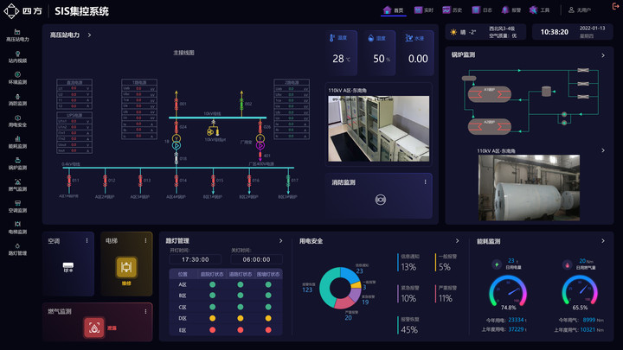Click the 无用户 user account button
Image resolution: width=623 pixels, height=350 pixels.
576,10
